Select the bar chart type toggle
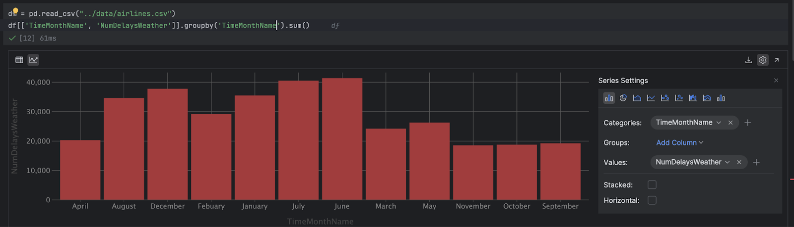Image resolution: width=794 pixels, height=227 pixels. pos(609,98)
